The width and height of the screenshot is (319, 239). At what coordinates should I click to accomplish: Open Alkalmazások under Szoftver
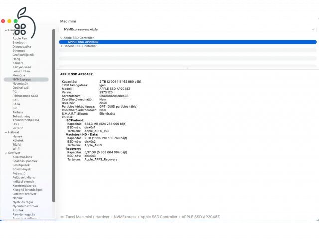tap(22, 157)
